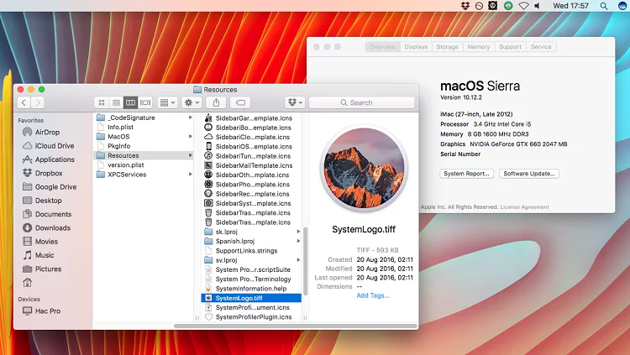Click the Software Update button
This screenshot has width=630, height=355.
tap(528, 174)
